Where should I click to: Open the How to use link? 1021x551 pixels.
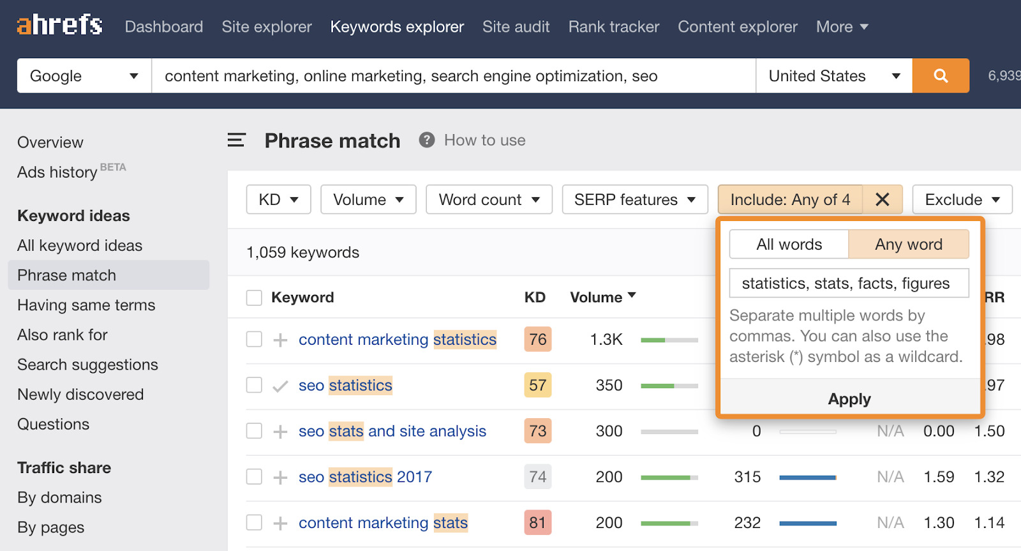pos(485,140)
